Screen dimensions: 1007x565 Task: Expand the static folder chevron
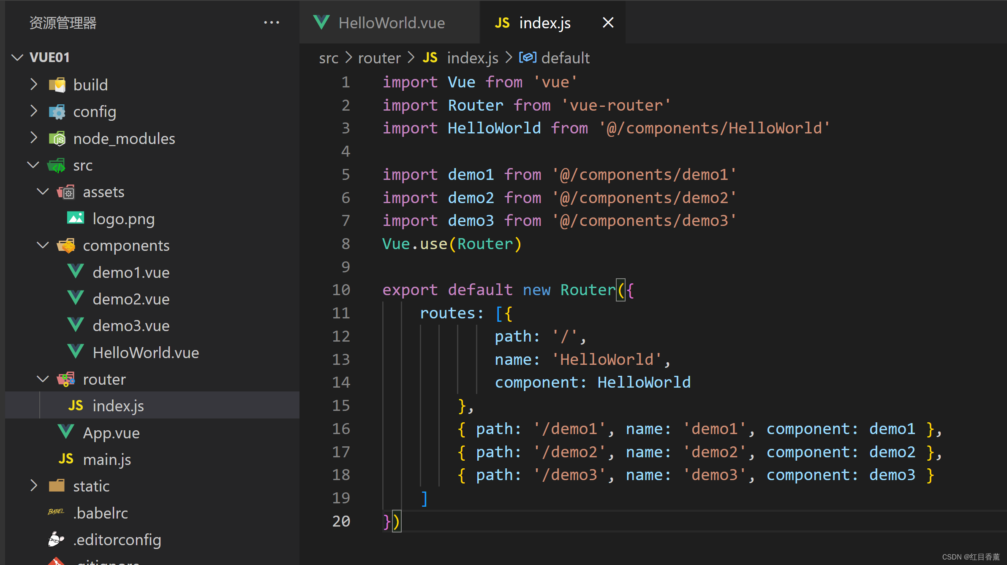coord(34,486)
